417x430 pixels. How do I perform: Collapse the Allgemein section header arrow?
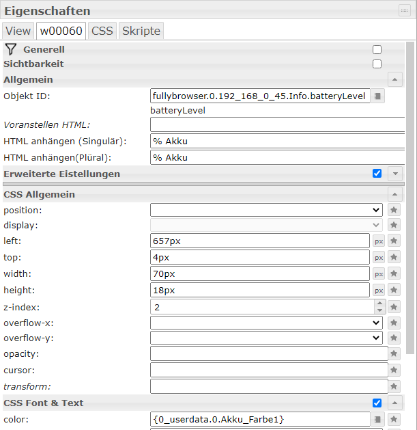[394, 79]
